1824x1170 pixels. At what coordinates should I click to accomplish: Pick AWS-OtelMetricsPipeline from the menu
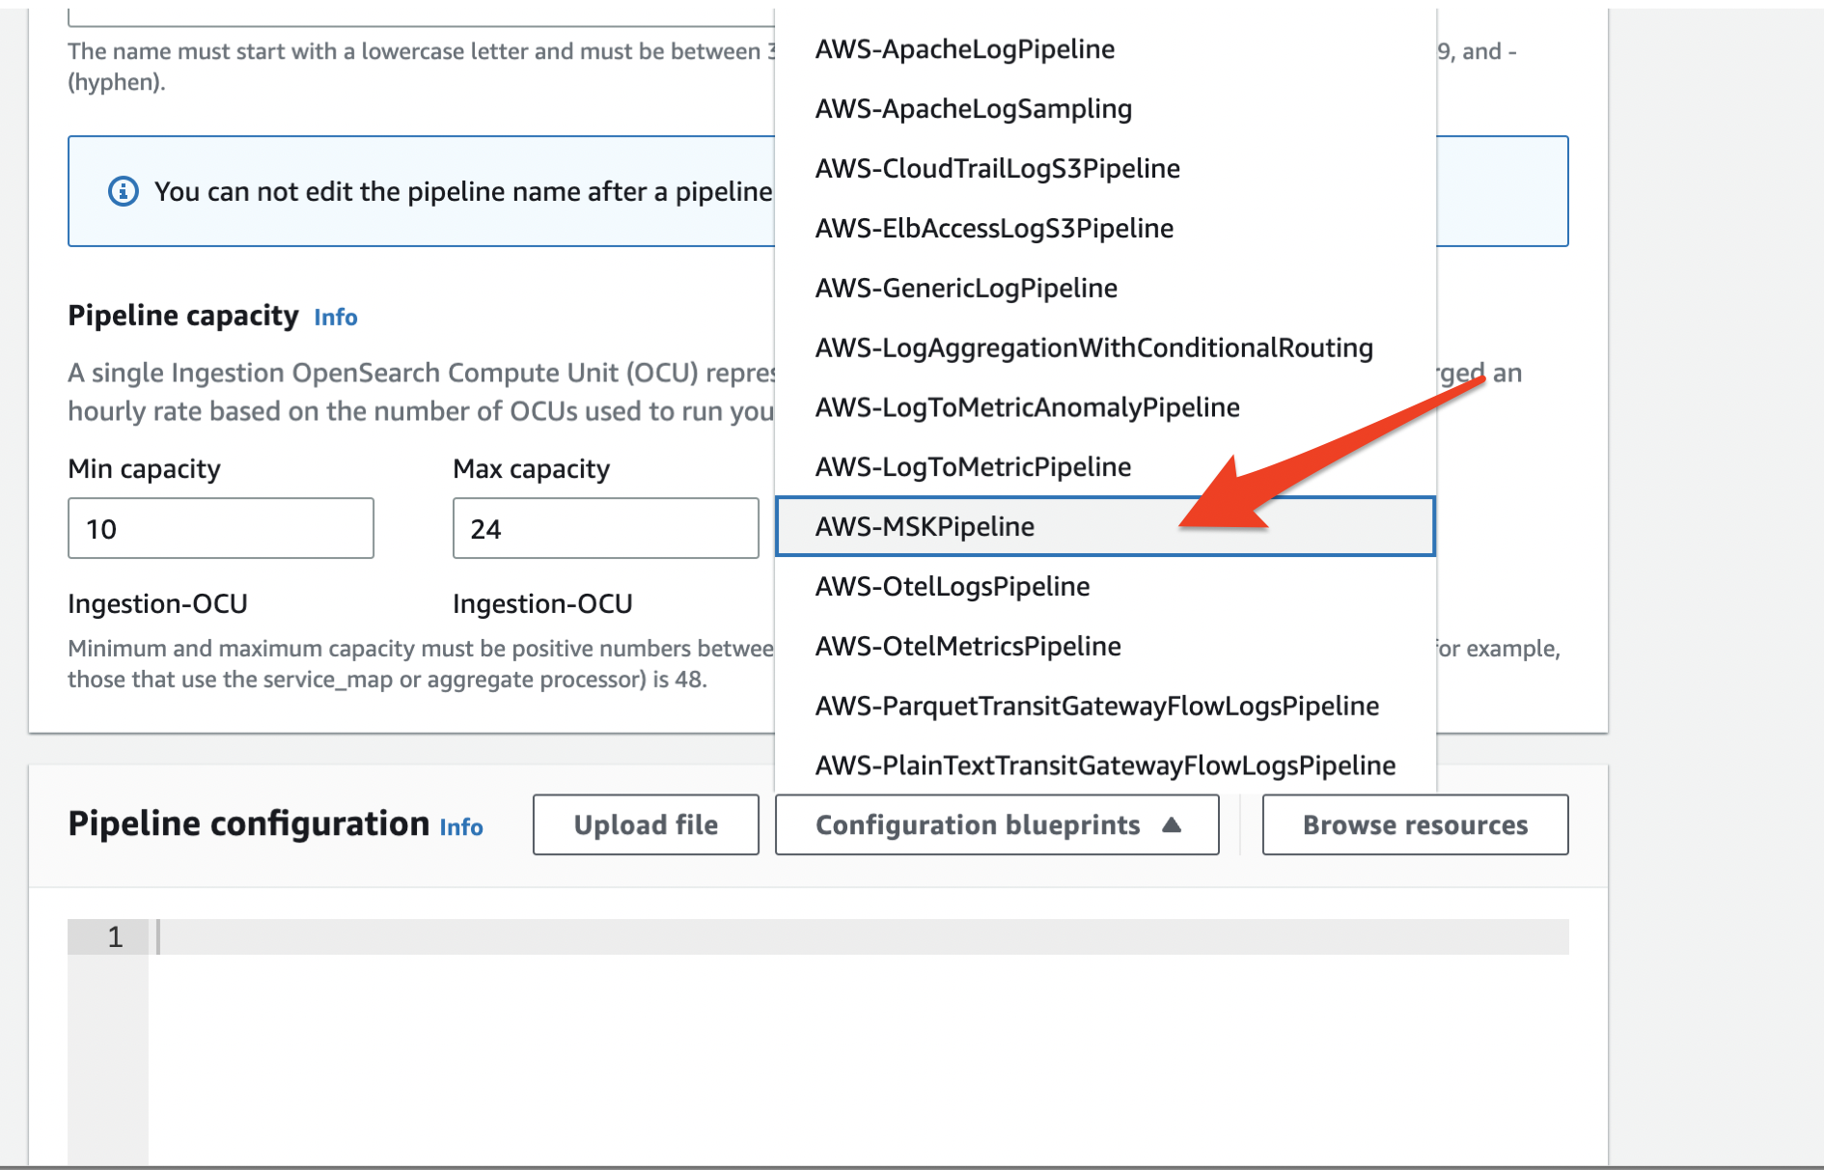[x=1105, y=647]
